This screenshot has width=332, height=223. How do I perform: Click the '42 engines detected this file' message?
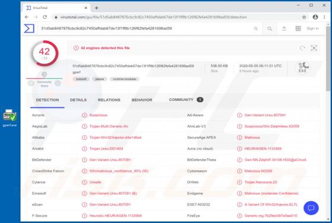[x=106, y=48]
